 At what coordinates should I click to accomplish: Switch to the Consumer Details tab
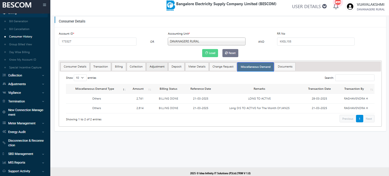(x=75, y=67)
